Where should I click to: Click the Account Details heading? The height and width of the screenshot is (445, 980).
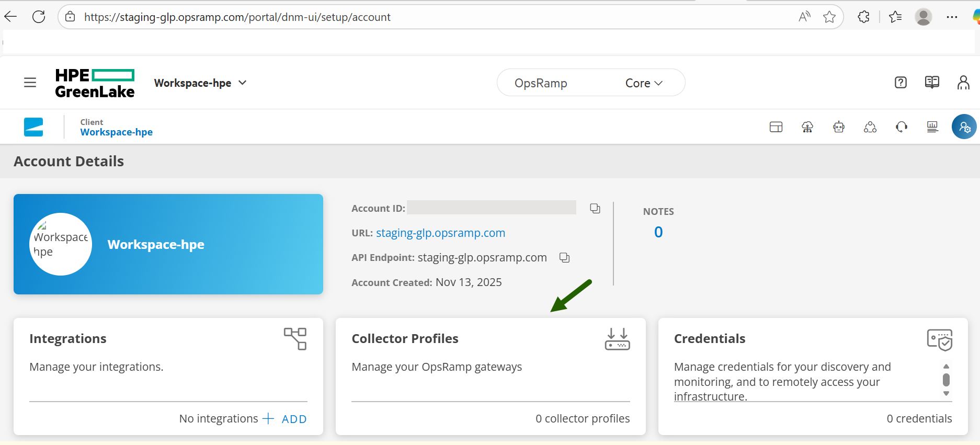click(69, 162)
